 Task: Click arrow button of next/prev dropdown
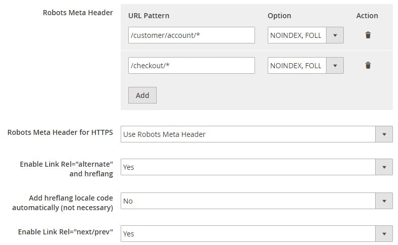pos(384,234)
